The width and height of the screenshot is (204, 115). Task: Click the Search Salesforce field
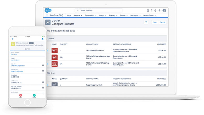tap(99, 11)
